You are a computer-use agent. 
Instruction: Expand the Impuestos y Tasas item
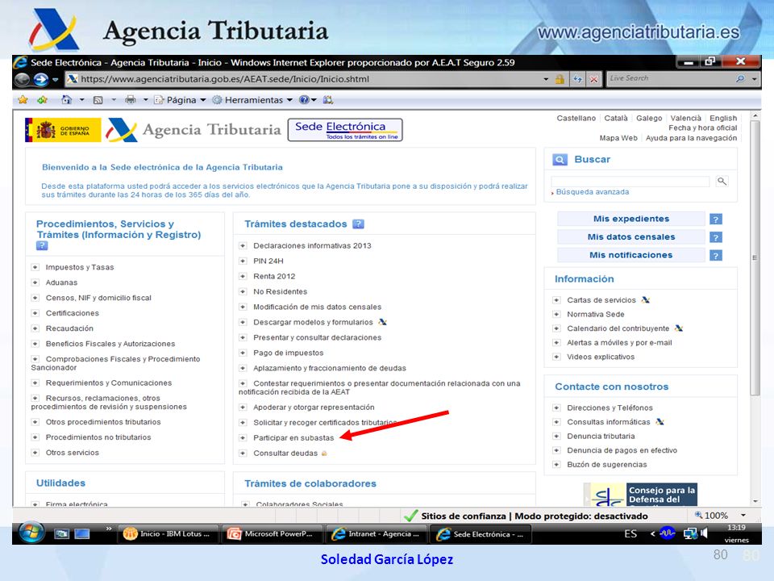[35, 267]
